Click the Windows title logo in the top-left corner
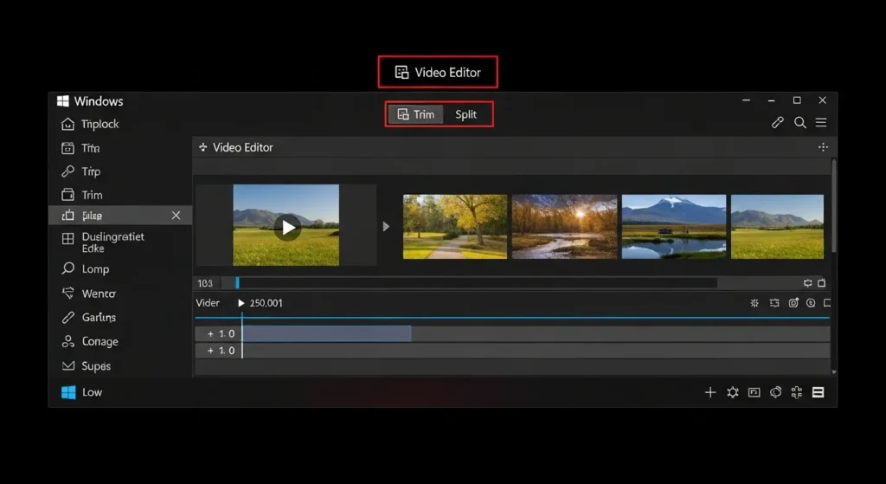The height and width of the screenshot is (484, 886). (62, 101)
